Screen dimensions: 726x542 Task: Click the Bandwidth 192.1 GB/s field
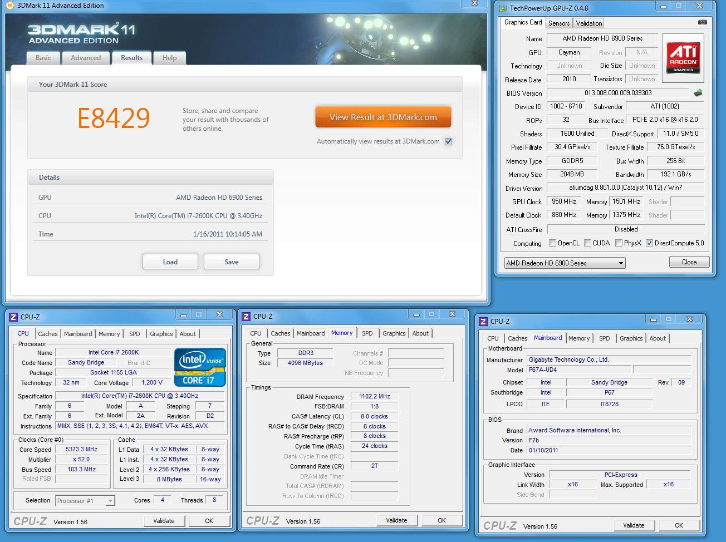pos(675,174)
